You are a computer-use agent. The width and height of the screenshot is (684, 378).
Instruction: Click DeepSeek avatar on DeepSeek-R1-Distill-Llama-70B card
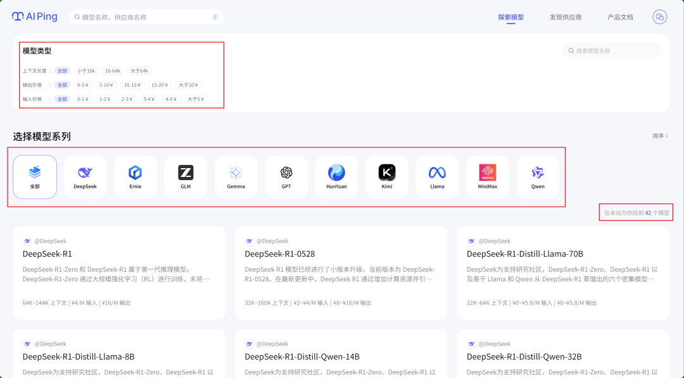point(471,241)
